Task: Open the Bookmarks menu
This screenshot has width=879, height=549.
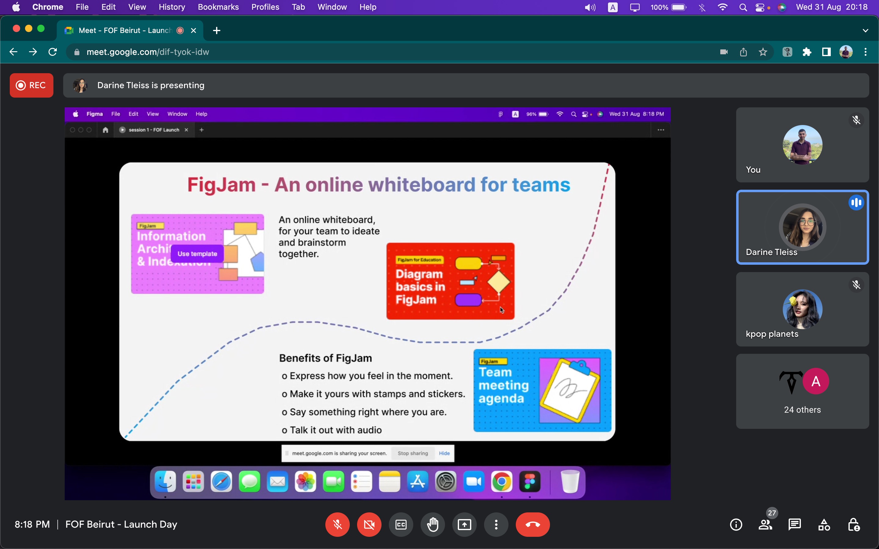Action: (218, 7)
